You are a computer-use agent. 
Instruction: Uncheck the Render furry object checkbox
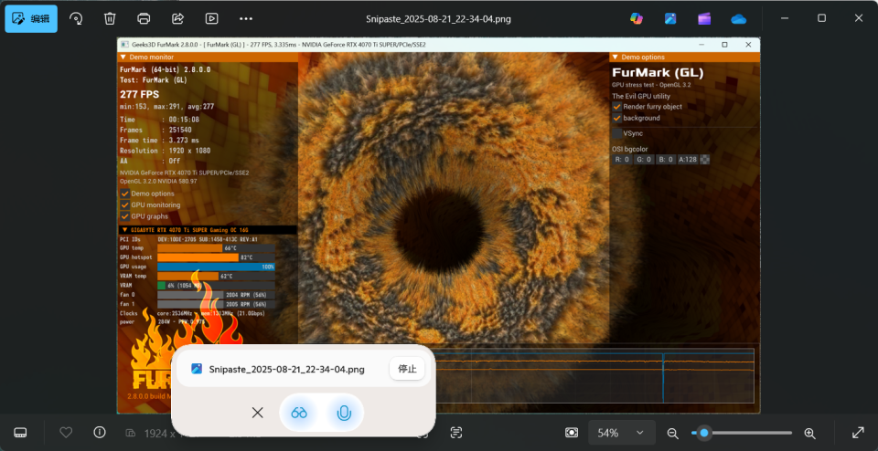617,106
